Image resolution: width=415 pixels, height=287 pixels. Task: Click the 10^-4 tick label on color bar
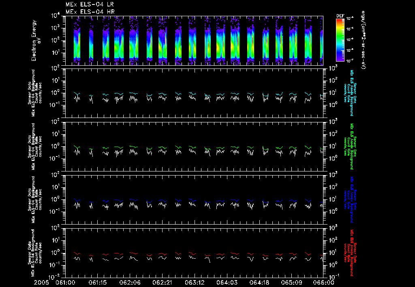click(350, 29)
